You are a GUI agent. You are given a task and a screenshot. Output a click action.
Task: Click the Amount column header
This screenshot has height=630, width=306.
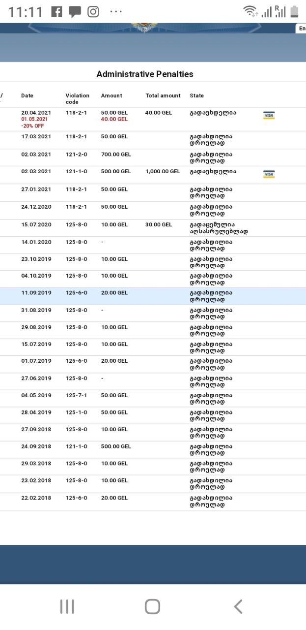(x=111, y=95)
